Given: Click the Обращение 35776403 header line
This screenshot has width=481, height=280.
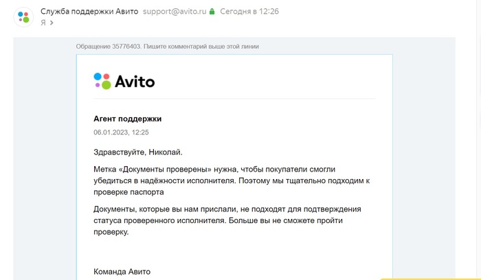Looking at the screenshot, I should pyautogui.click(x=168, y=47).
